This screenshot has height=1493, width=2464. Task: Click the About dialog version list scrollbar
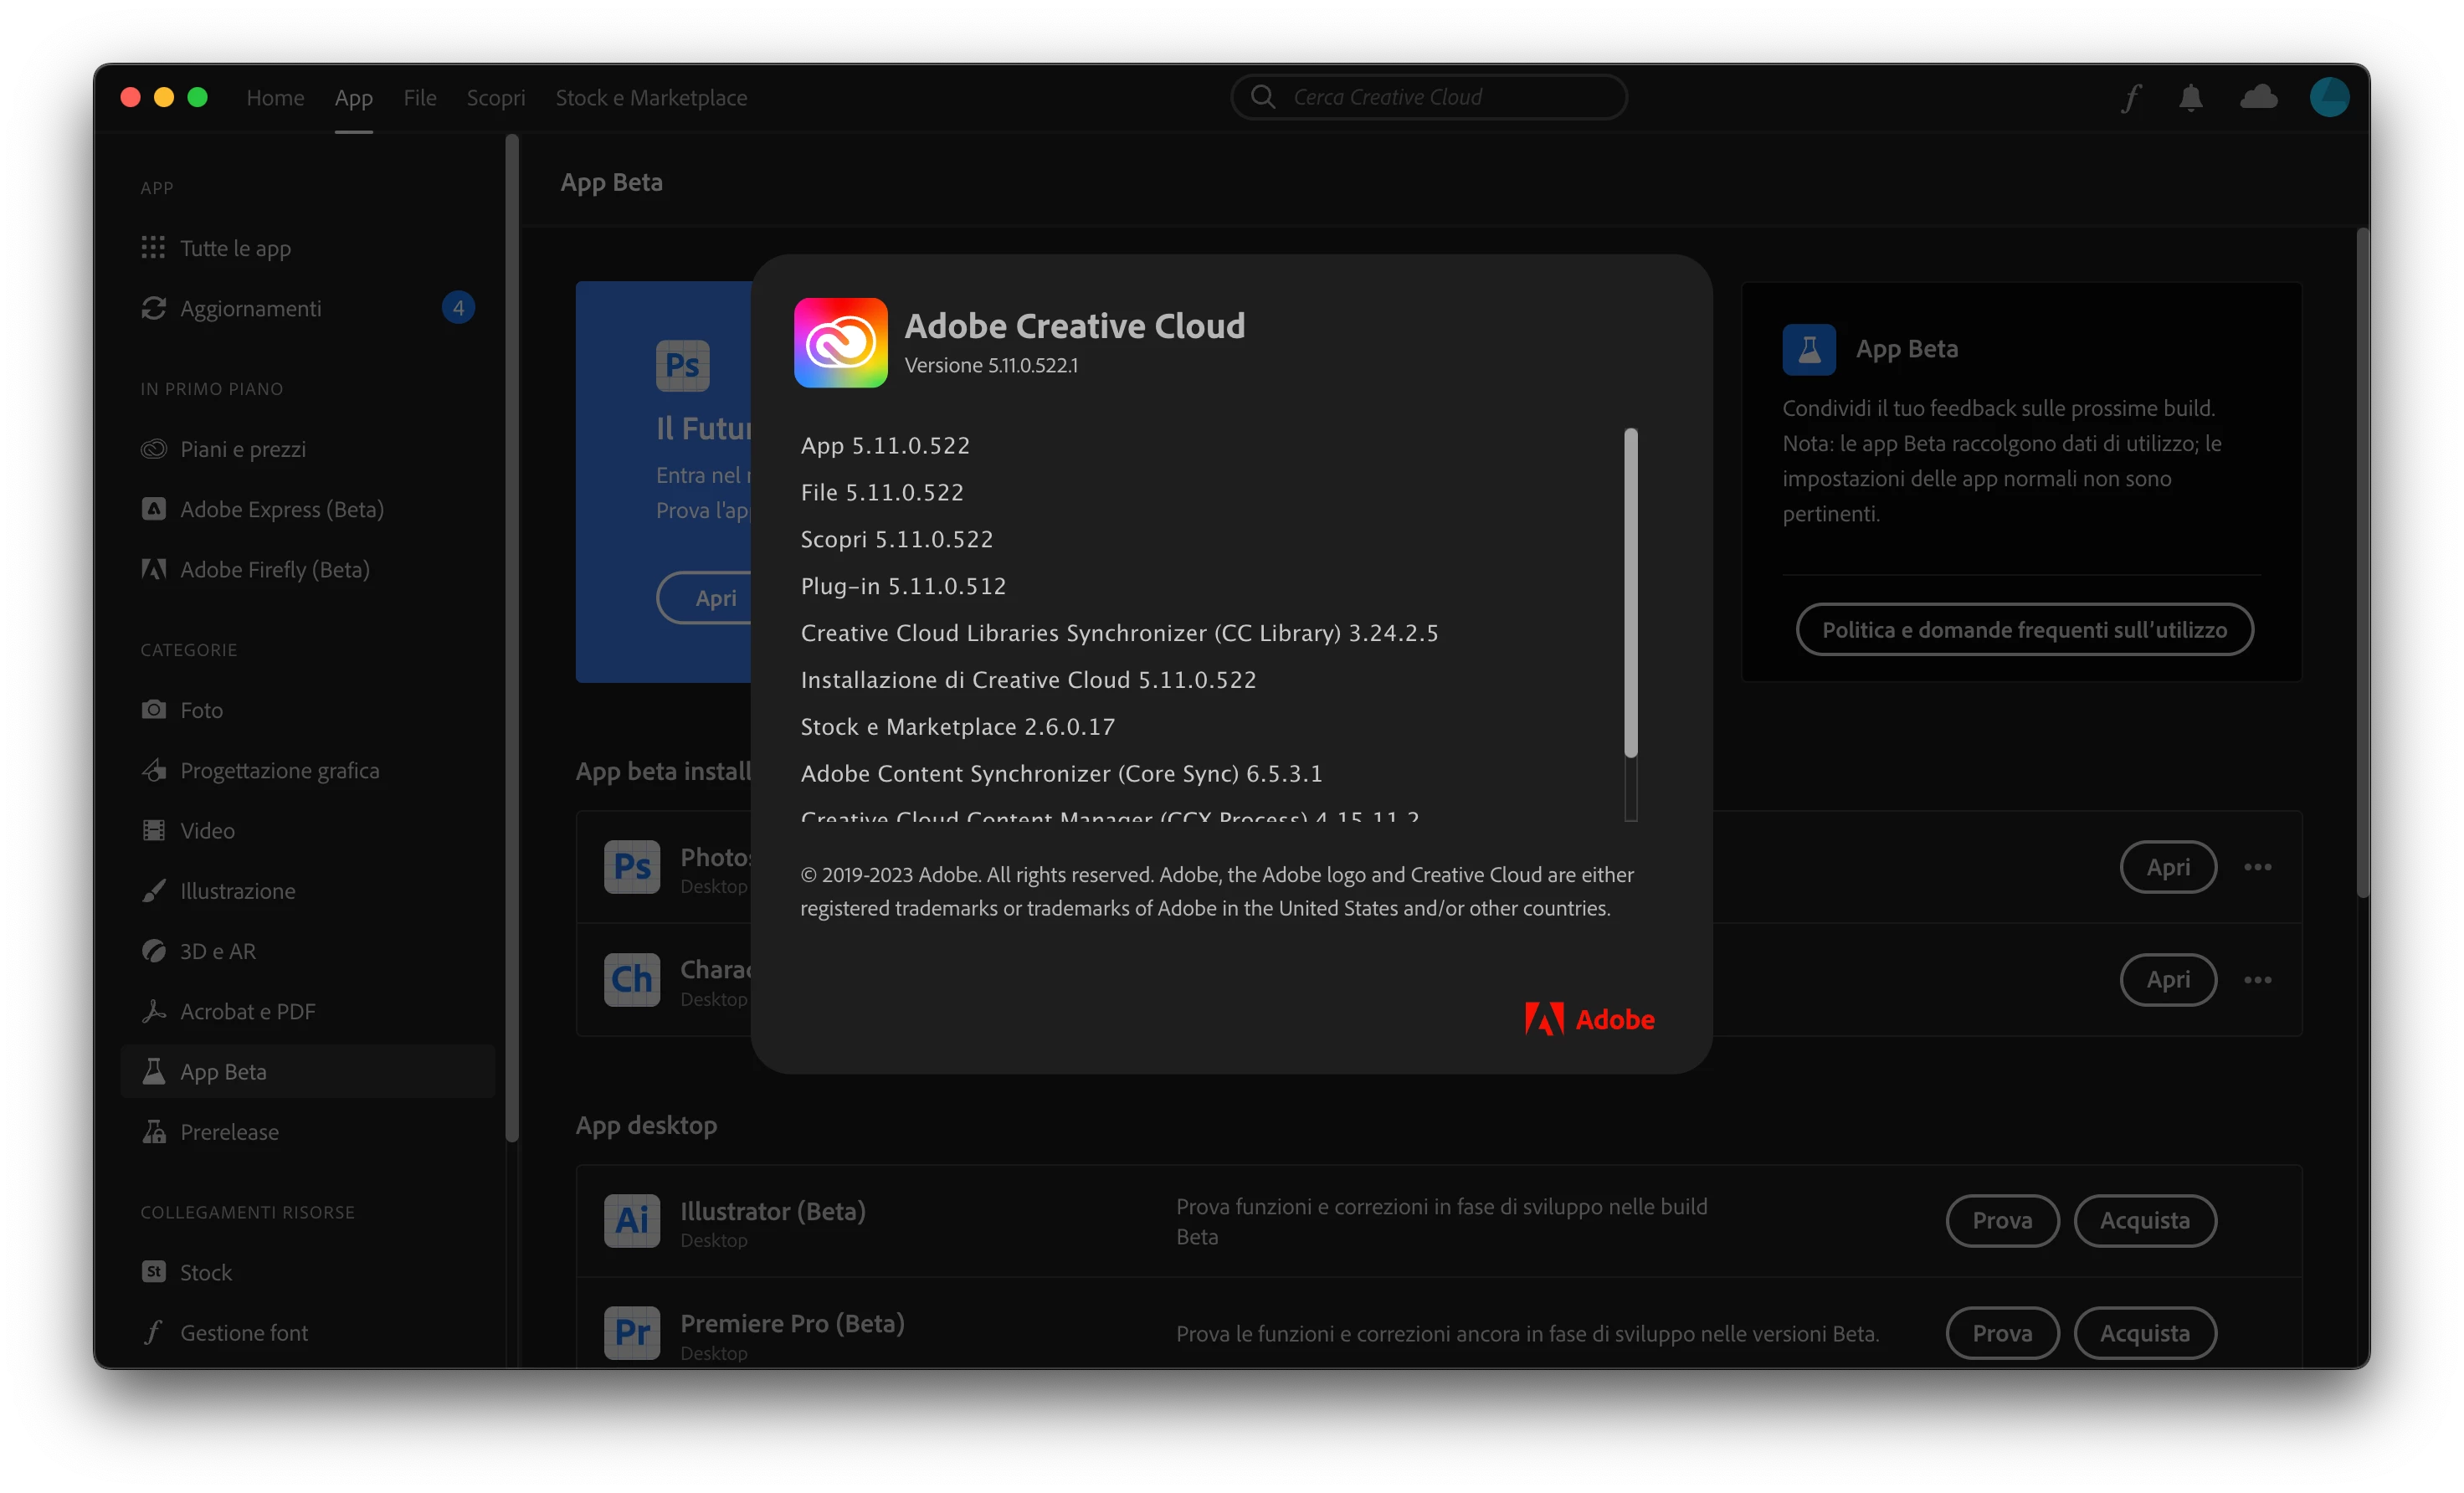(1630, 592)
